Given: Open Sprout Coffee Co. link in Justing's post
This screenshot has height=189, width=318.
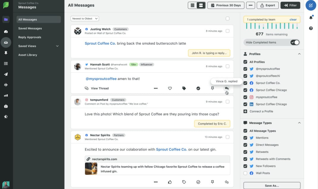Looking at the screenshot, I should (100, 44).
